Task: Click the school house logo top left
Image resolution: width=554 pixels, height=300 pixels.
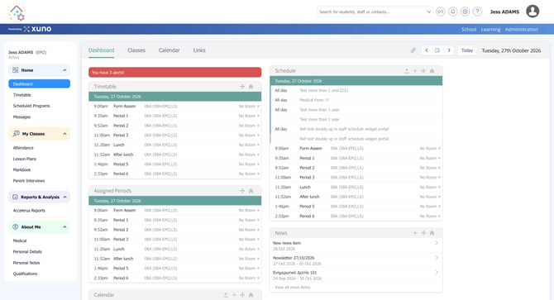Action: 17,12
